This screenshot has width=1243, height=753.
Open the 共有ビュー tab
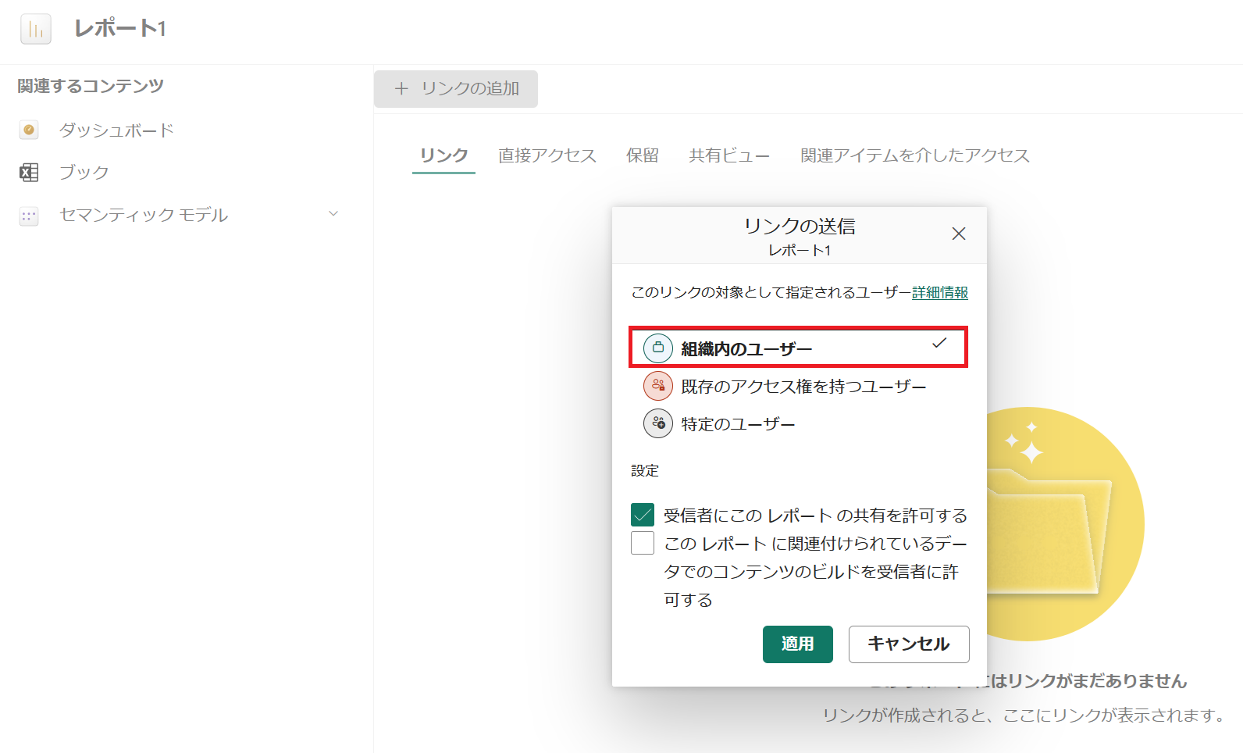click(x=728, y=155)
